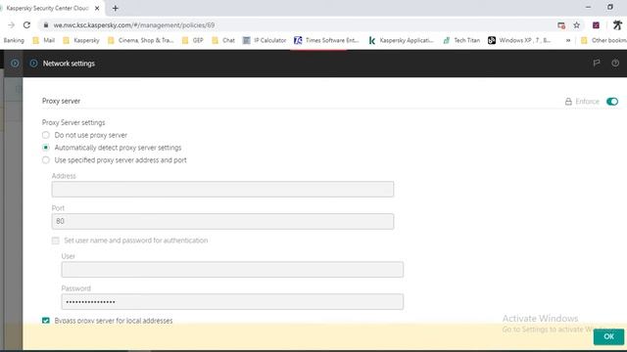Image resolution: width=627 pixels, height=352 pixels.
Task: Bookmark this page with the star icon
Action: click(x=577, y=25)
